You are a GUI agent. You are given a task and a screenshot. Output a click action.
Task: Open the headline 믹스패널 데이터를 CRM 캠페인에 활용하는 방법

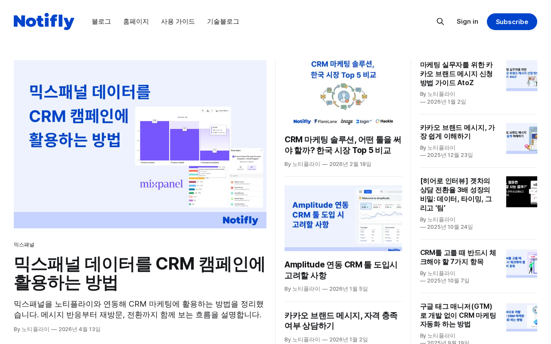tap(140, 273)
